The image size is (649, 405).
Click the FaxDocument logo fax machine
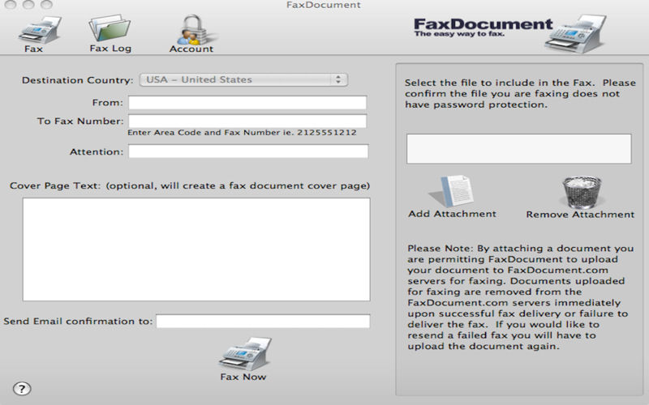tap(576, 33)
